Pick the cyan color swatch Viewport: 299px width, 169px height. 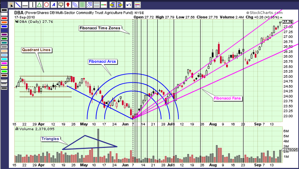(4, 59)
